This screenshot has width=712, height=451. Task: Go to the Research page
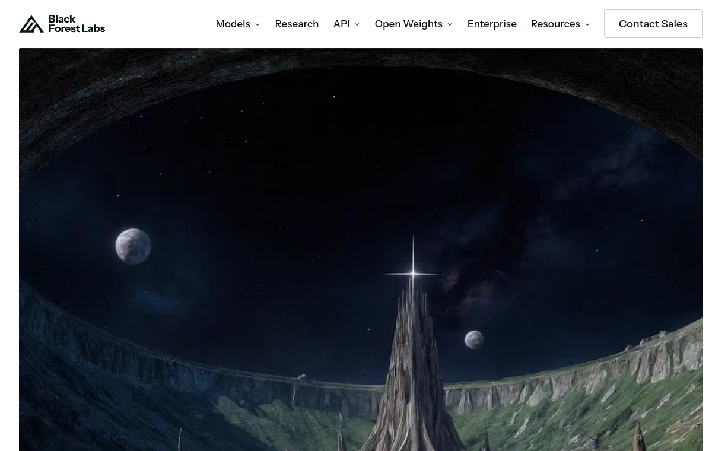click(297, 24)
